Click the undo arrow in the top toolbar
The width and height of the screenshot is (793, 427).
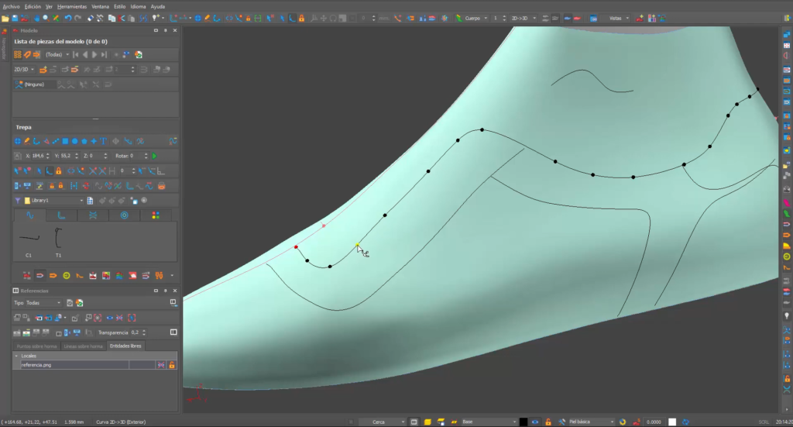[67, 18]
